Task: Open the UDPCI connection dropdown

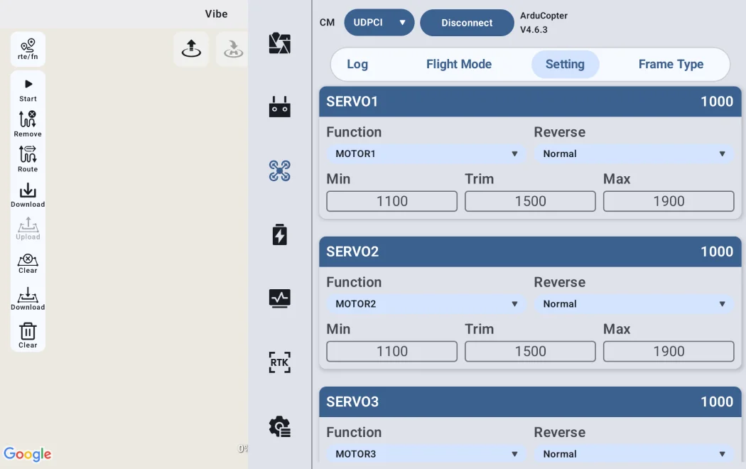Action: (379, 22)
